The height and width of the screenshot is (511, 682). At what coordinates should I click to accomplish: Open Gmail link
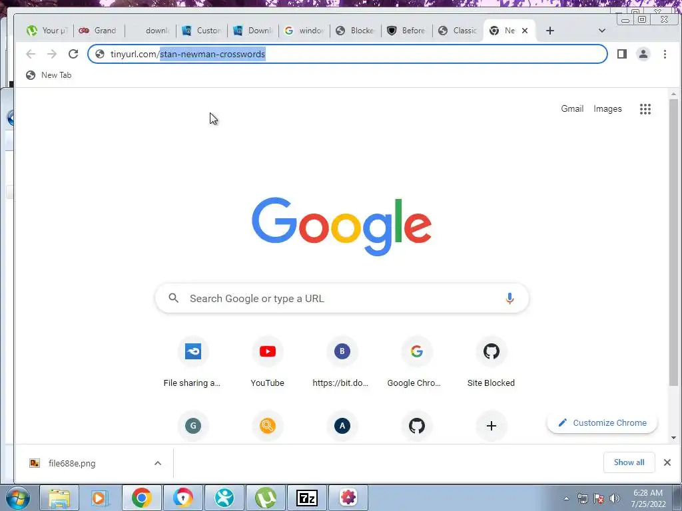coord(572,108)
